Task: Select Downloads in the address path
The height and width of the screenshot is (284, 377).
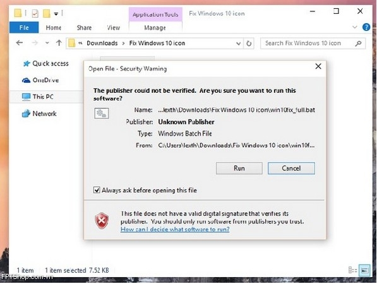Action: click(102, 44)
